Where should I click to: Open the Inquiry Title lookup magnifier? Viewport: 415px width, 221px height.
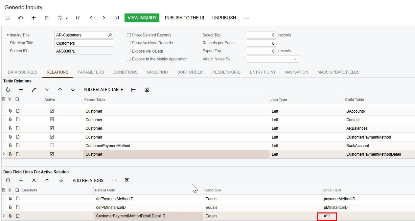(110, 35)
